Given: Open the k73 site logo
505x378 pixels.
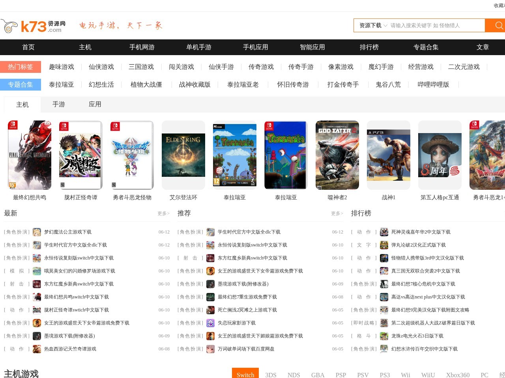Looking at the screenshot, I should point(33,26).
